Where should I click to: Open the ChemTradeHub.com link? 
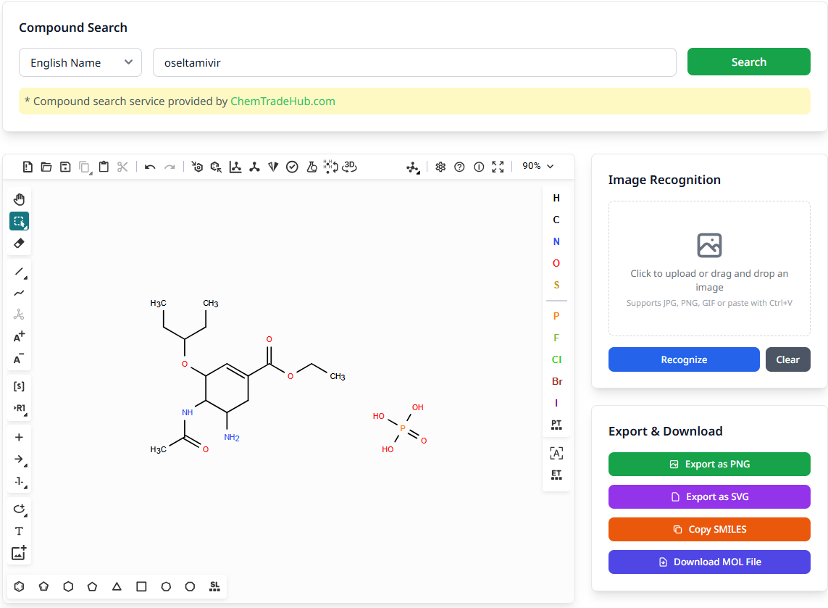tap(283, 101)
